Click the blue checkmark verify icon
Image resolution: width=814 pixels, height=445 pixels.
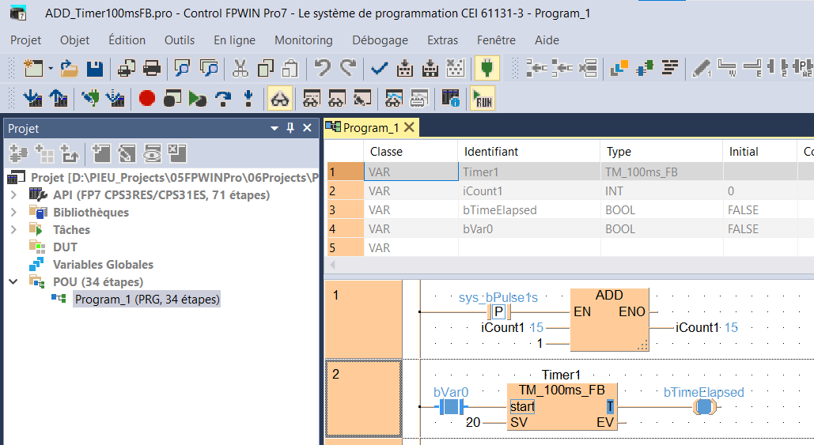click(380, 69)
